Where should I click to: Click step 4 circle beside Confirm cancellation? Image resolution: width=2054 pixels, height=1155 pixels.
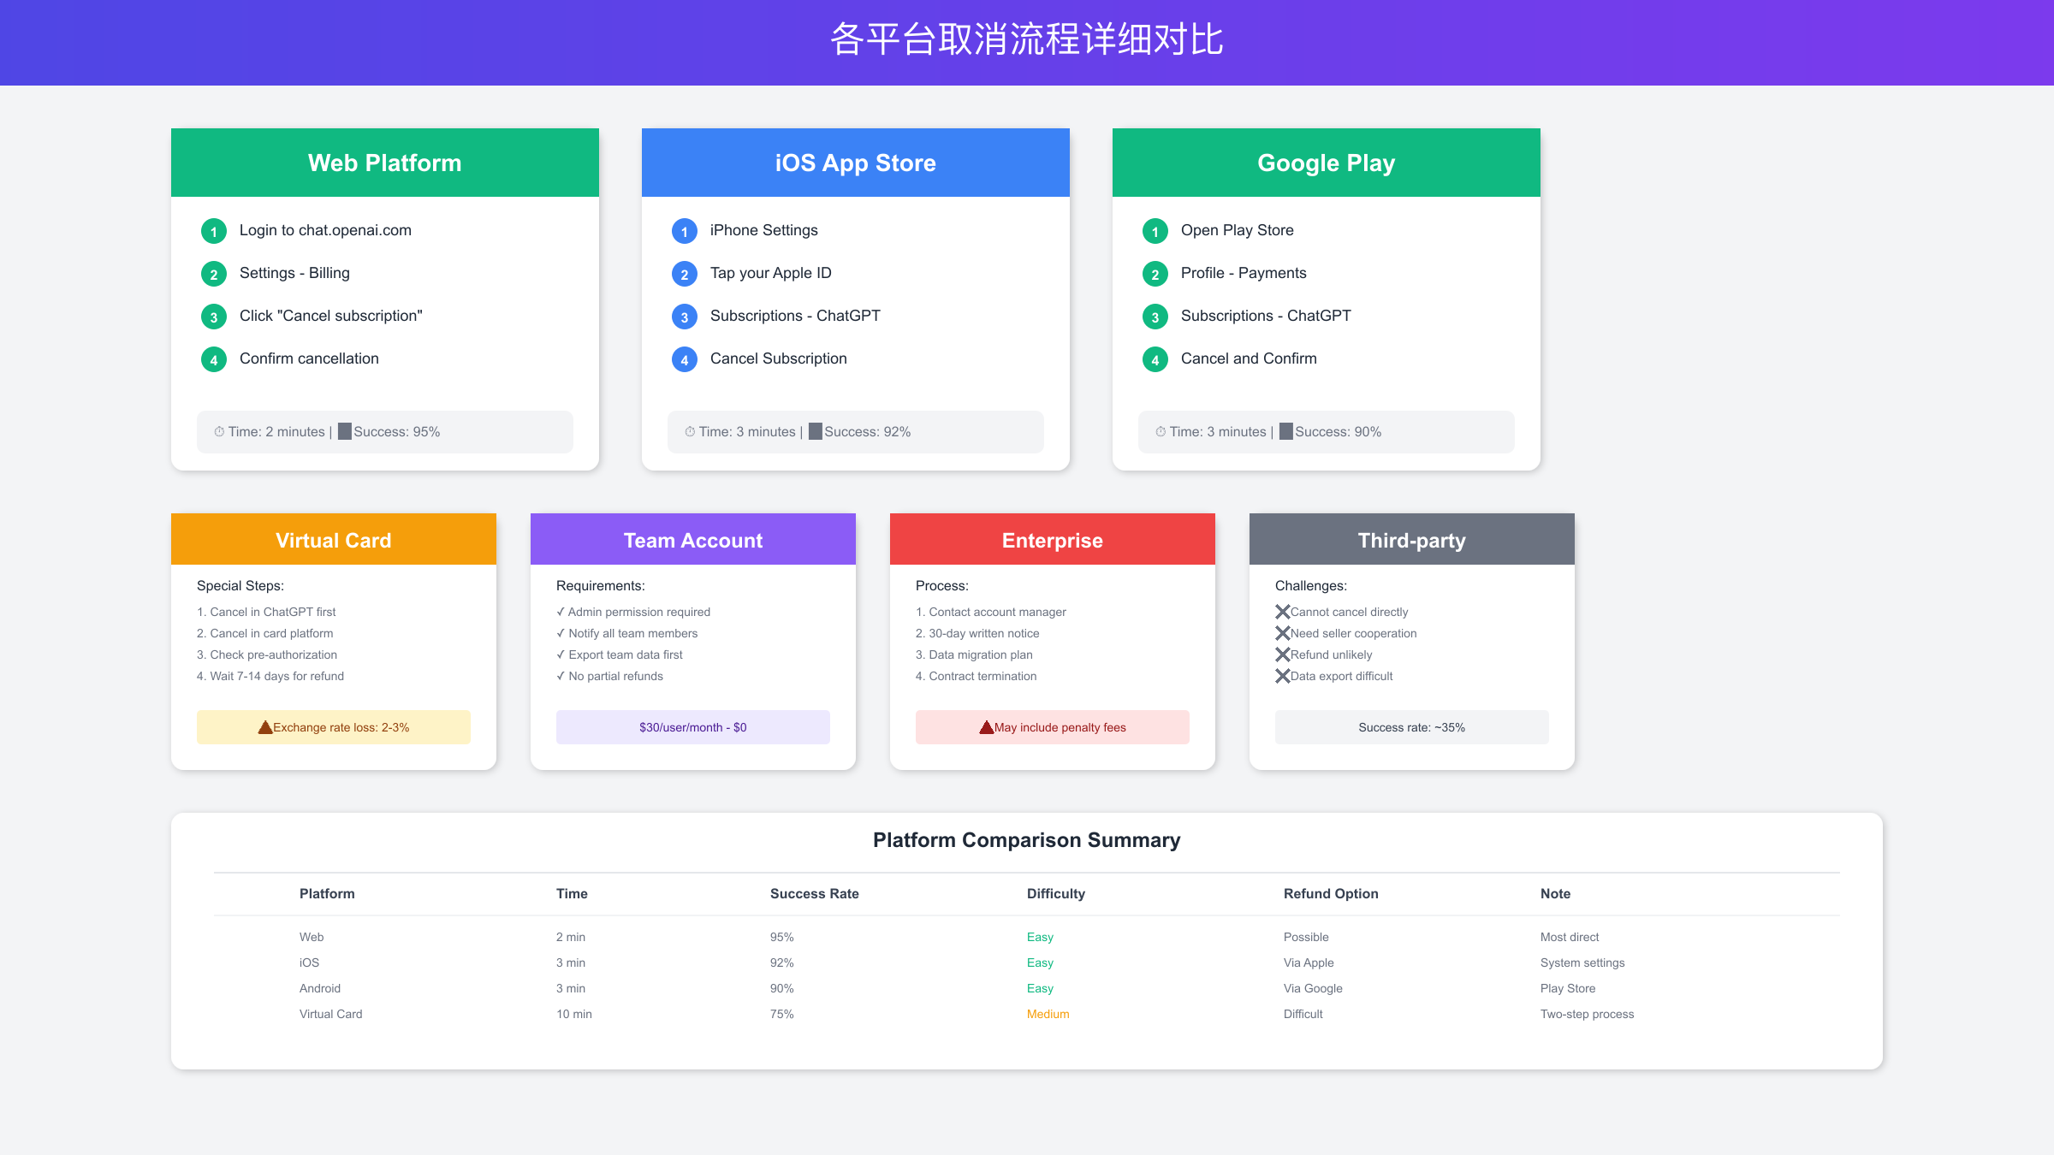pyautogui.click(x=214, y=359)
